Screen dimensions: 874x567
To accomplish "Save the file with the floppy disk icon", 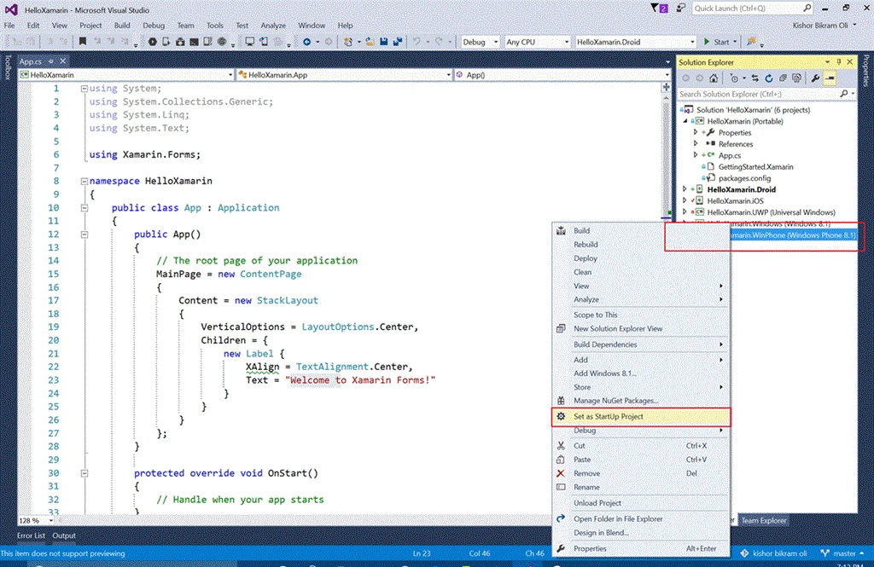I will coord(383,42).
